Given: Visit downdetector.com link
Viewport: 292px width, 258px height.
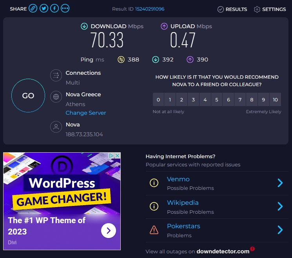Looking at the screenshot, I should (x=223, y=251).
